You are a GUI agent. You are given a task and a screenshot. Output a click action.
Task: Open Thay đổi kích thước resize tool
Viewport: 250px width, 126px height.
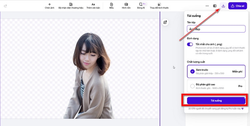159,6
